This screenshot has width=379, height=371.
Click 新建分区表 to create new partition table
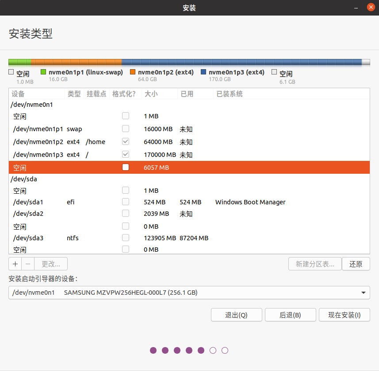314,264
